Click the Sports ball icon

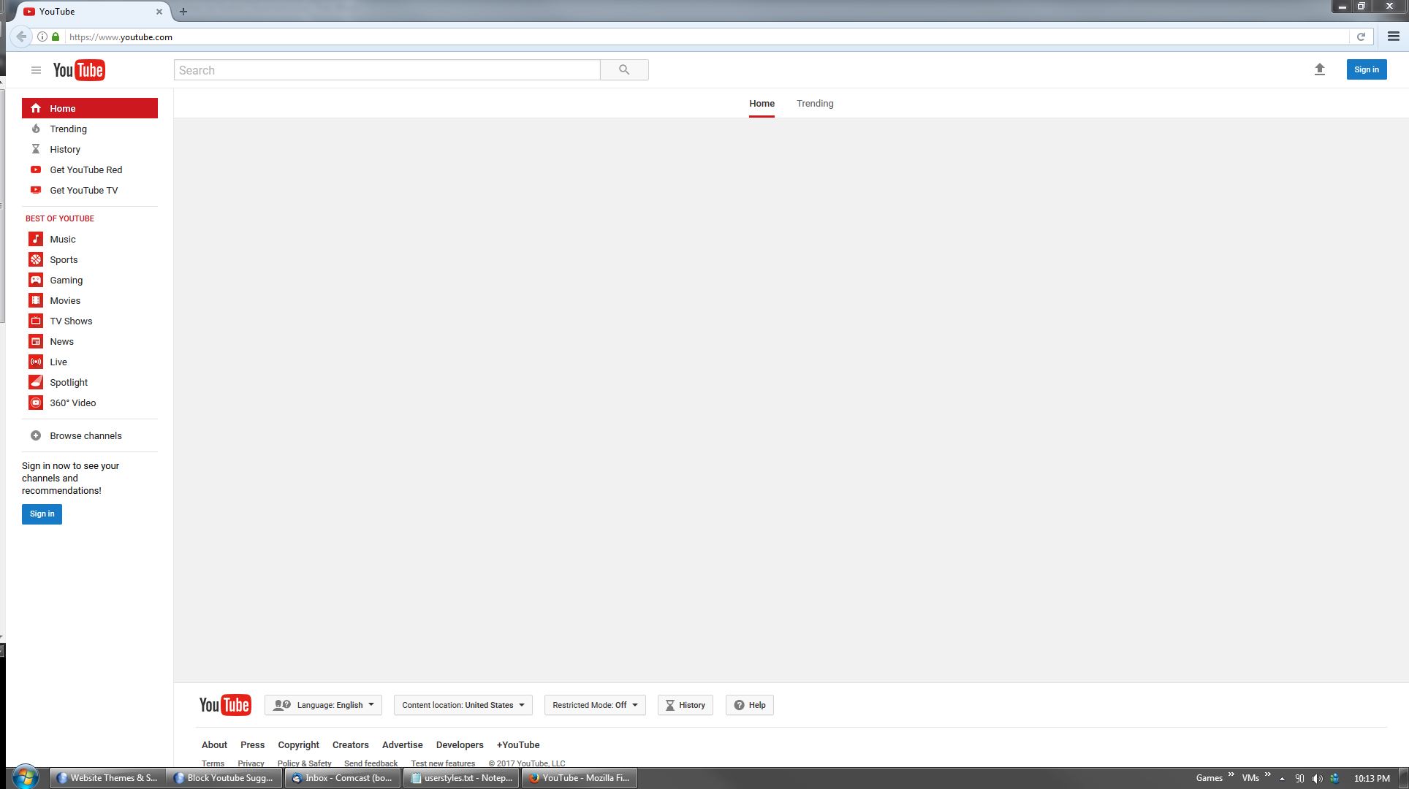(x=36, y=259)
